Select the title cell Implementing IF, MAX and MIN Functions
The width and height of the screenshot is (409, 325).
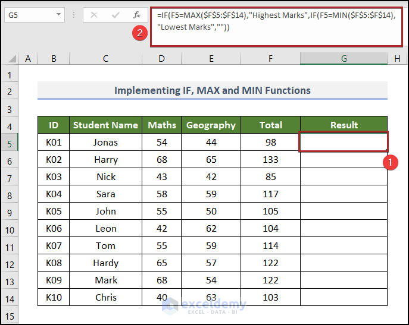tap(212, 91)
